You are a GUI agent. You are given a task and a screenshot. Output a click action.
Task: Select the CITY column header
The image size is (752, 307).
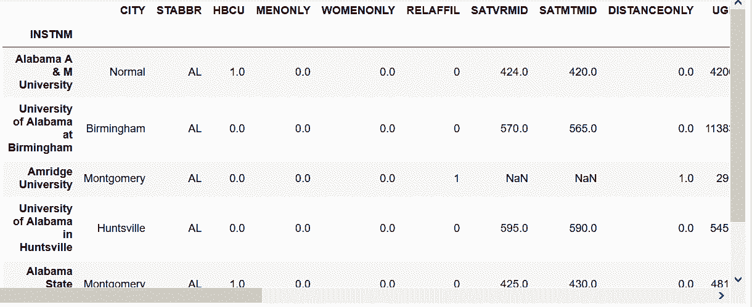(x=133, y=10)
